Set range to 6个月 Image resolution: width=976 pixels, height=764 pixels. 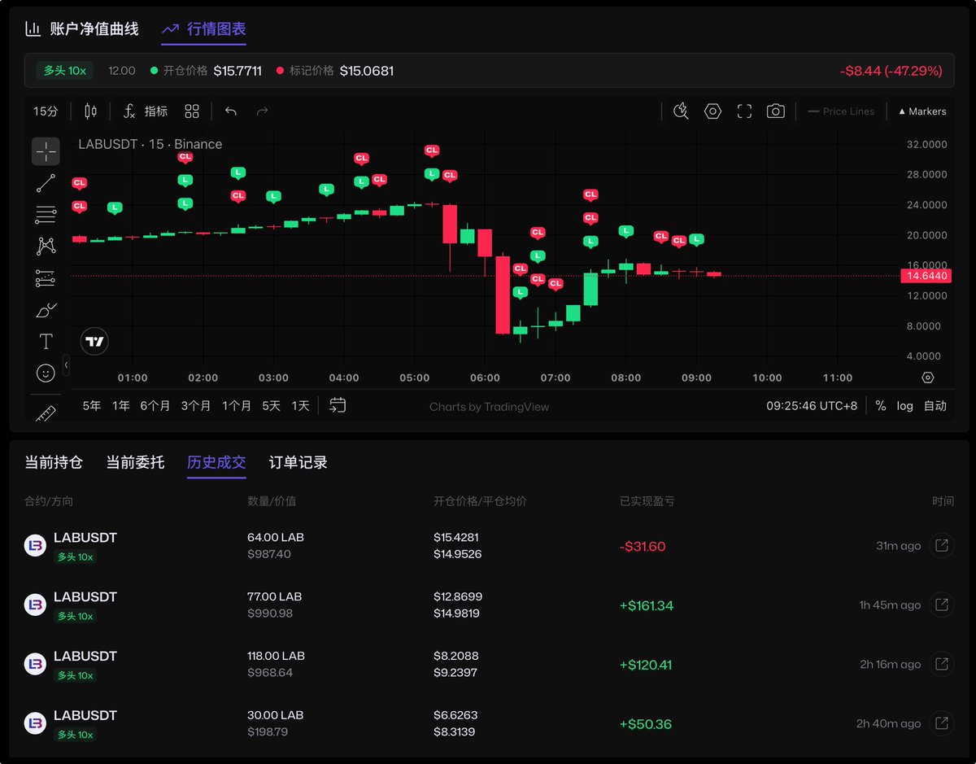(155, 405)
